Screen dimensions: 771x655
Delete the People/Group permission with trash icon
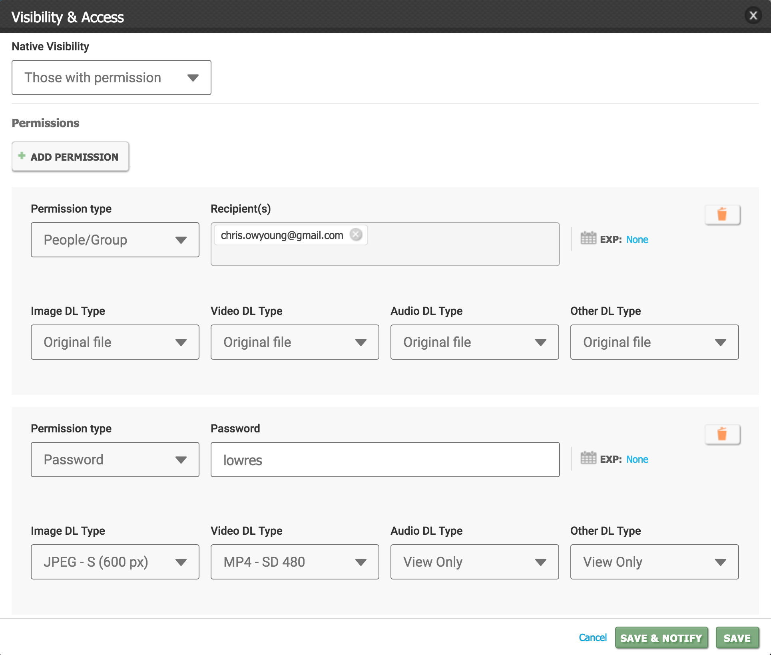pyautogui.click(x=722, y=215)
